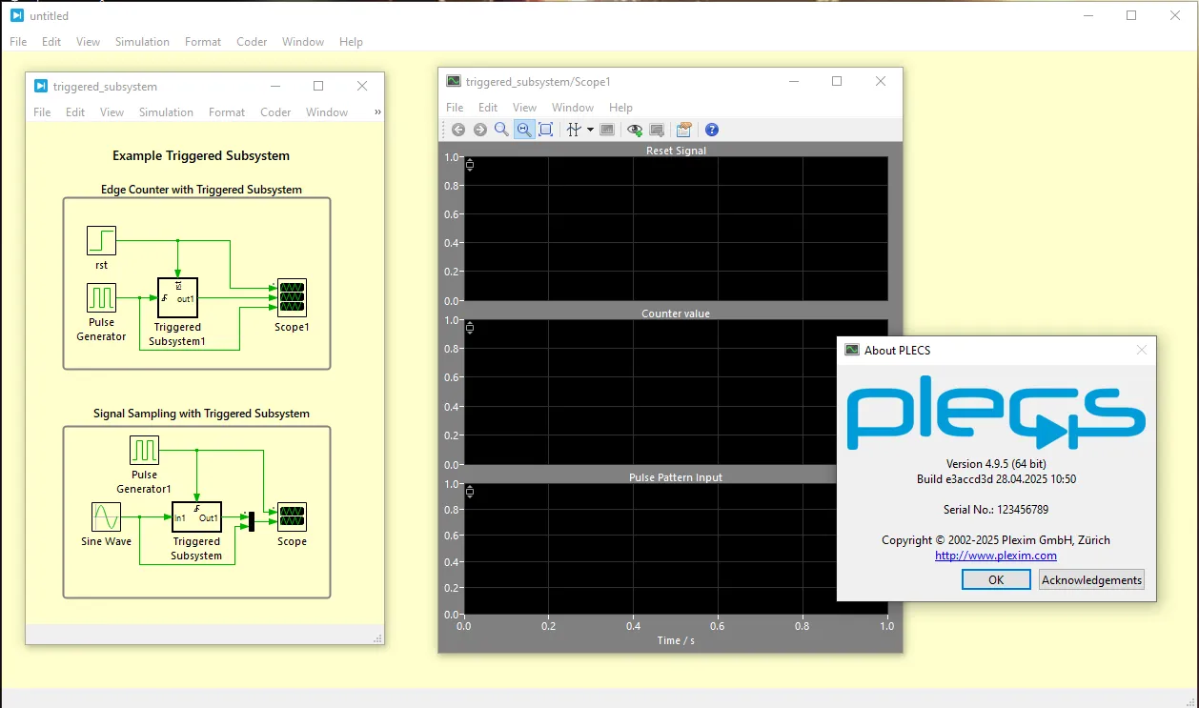Toggle the y-axis lock in Pulse Pattern Input plot
The height and width of the screenshot is (708, 1199).
click(x=469, y=492)
